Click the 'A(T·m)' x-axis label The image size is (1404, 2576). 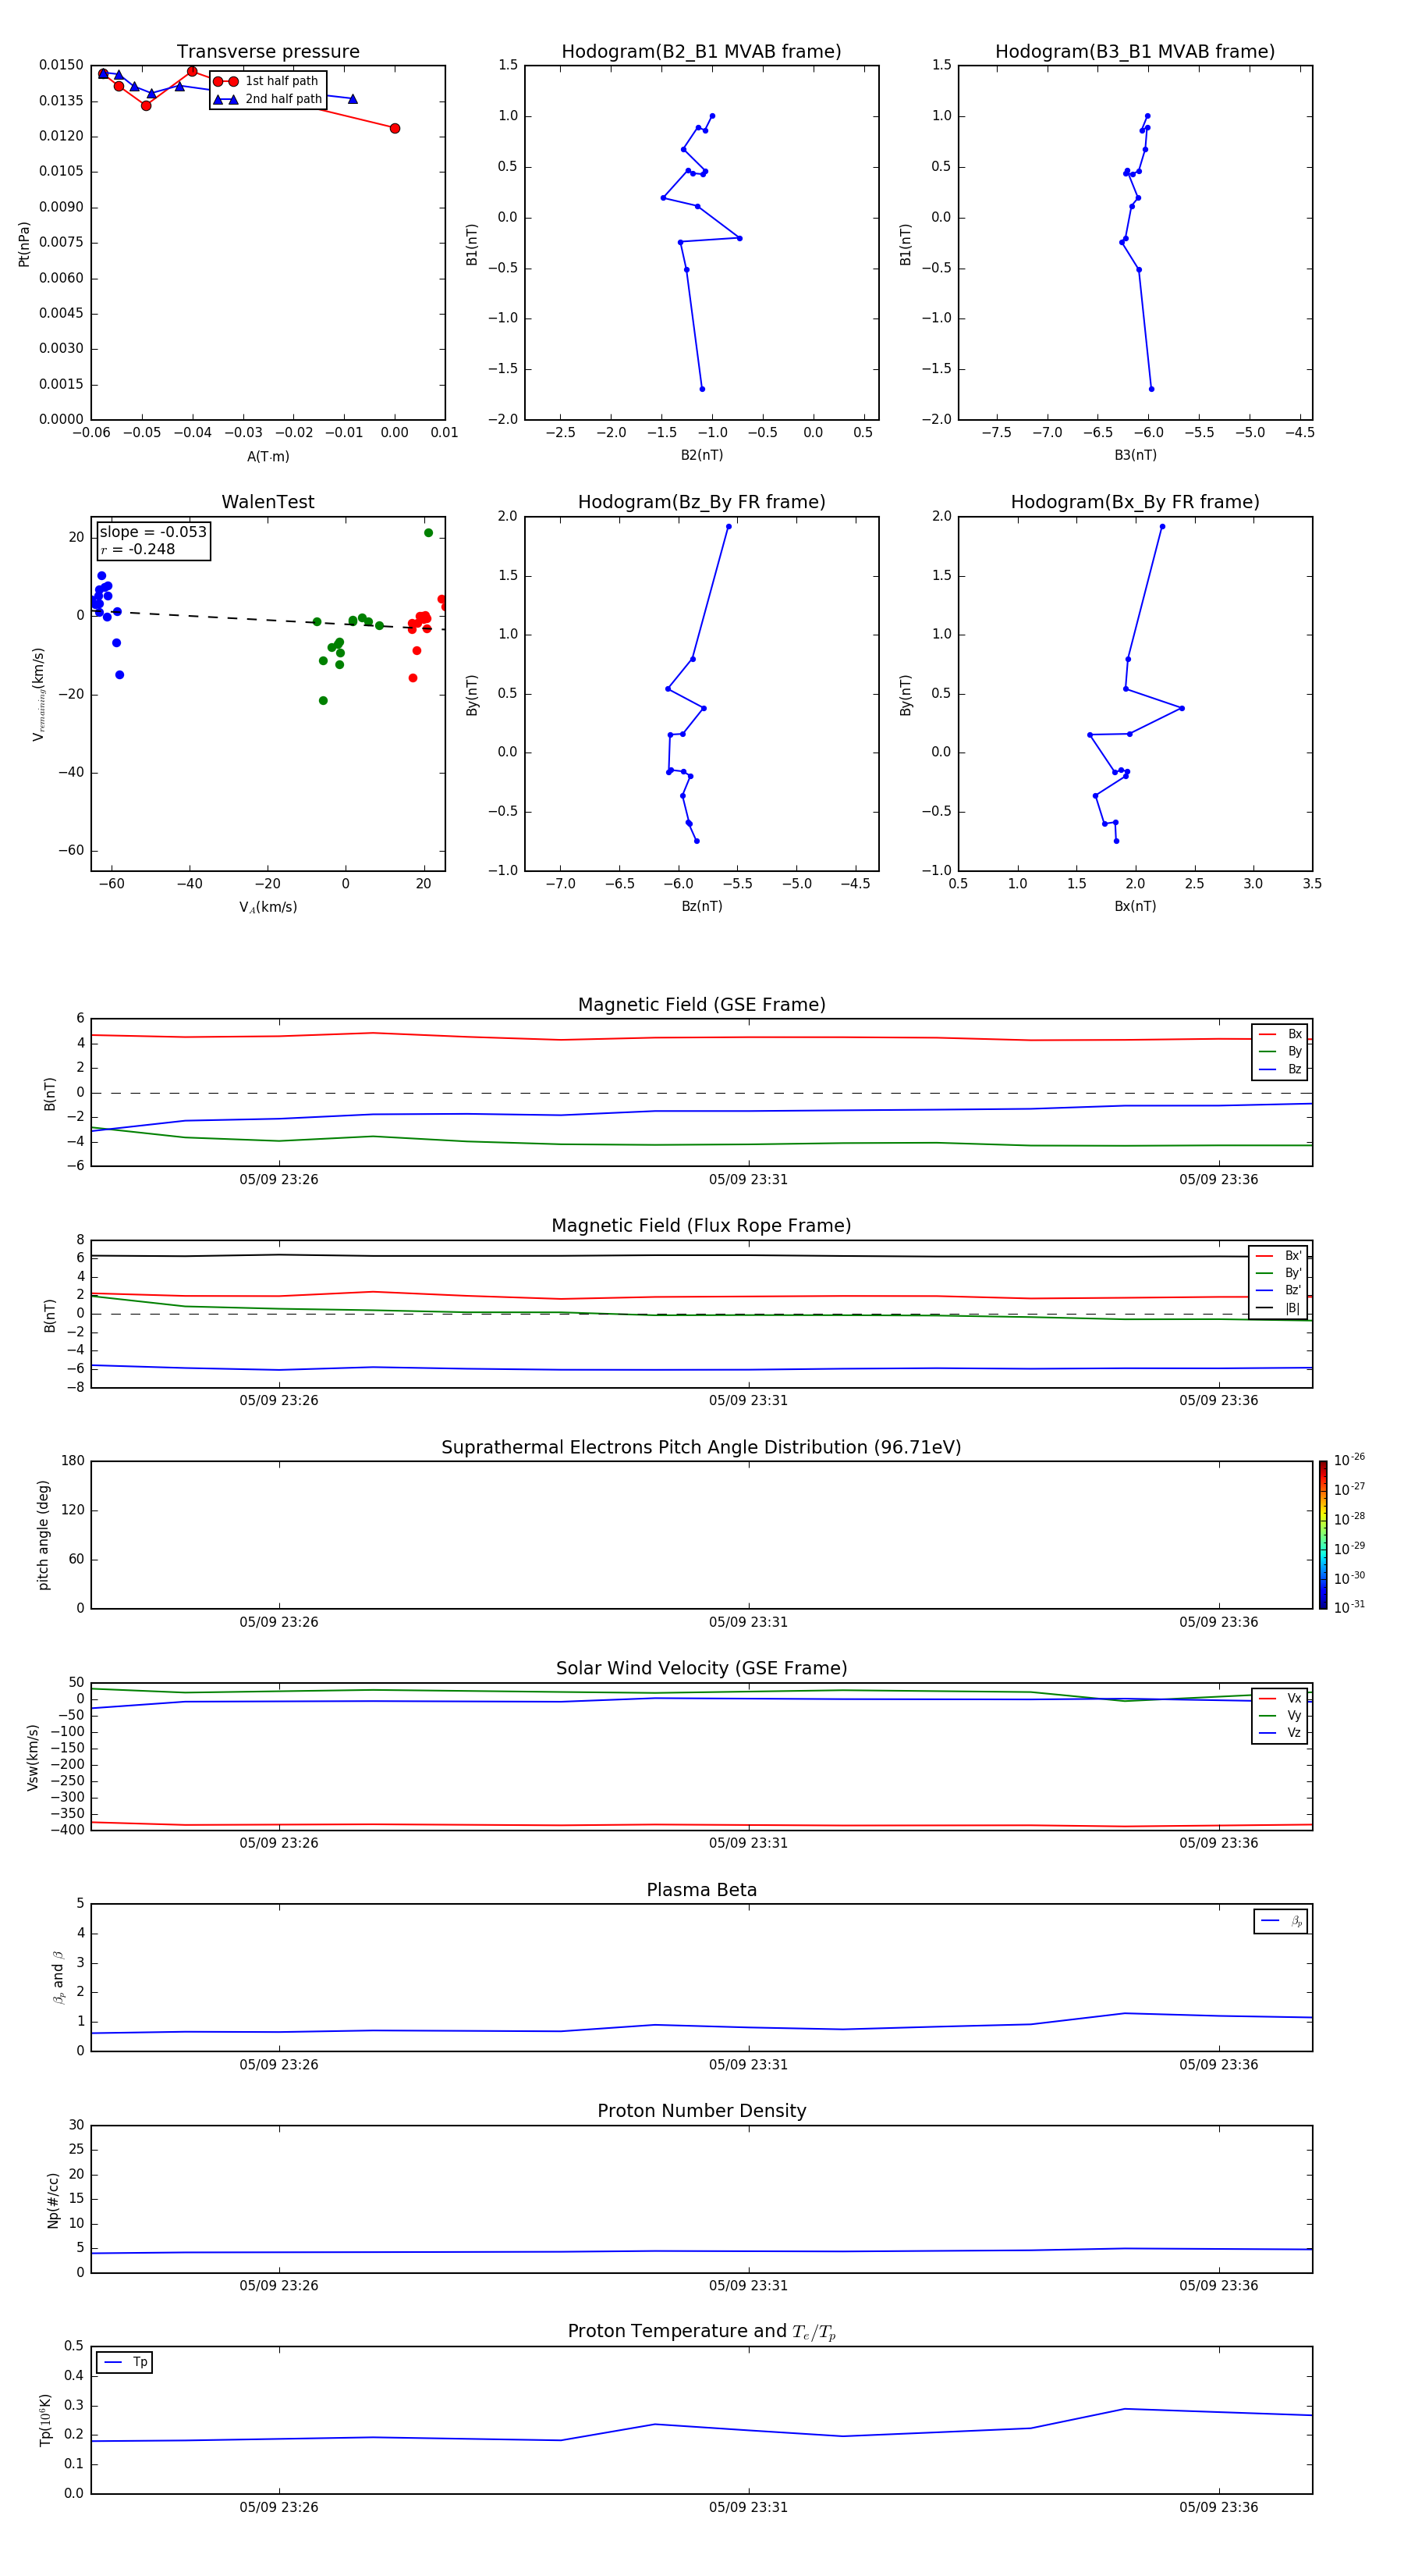[268, 457]
